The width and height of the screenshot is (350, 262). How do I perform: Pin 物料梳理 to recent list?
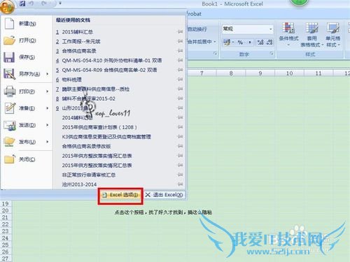pos(181,79)
